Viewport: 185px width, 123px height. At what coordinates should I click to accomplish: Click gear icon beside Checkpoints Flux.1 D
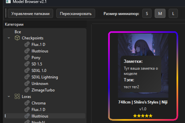coord(27,44)
